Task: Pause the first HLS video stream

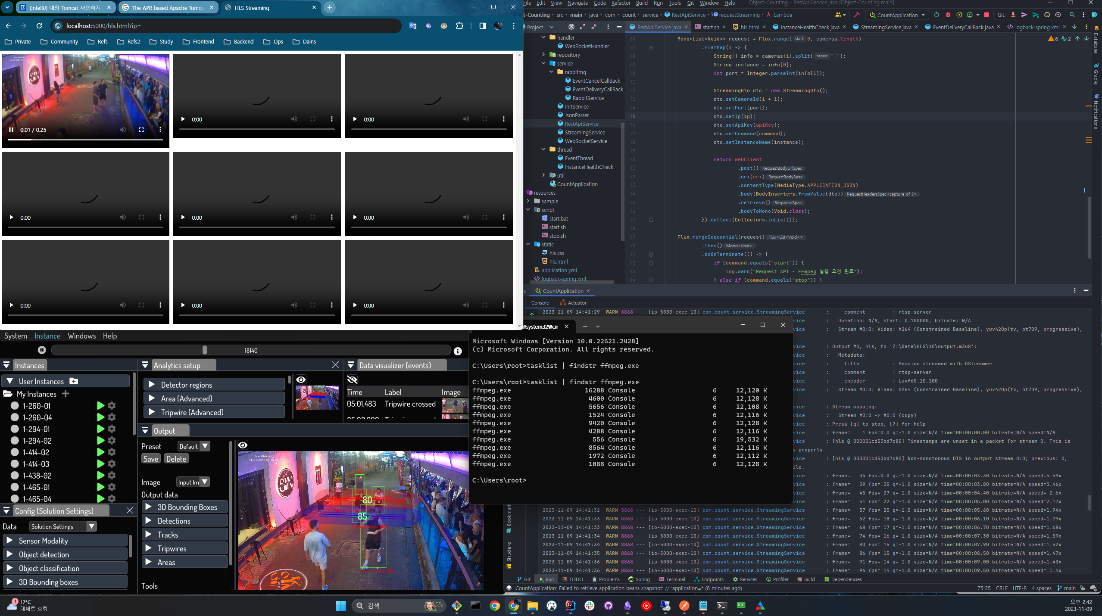Action: coord(11,130)
